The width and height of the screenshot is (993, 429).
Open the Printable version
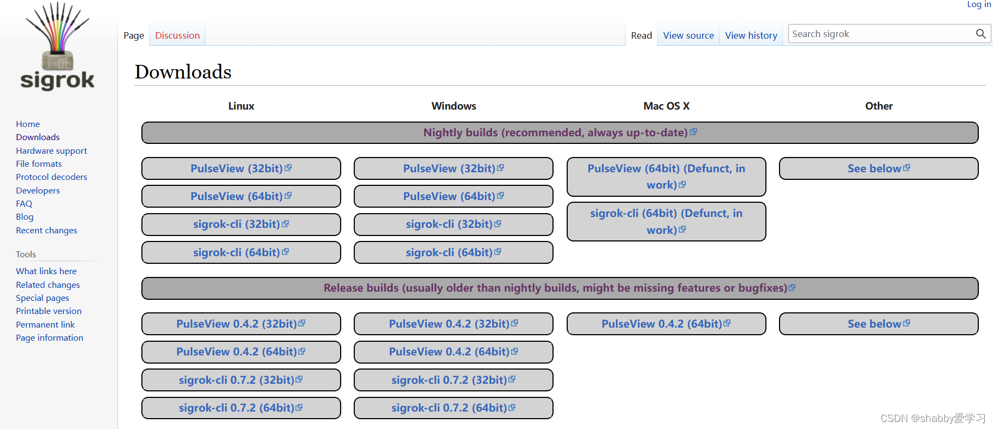(x=49, y=311)
